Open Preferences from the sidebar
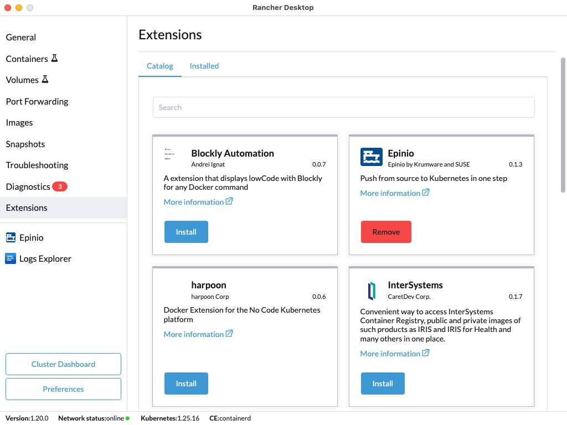The height and width of the screenshot is (425, 567). click(63, 389)
